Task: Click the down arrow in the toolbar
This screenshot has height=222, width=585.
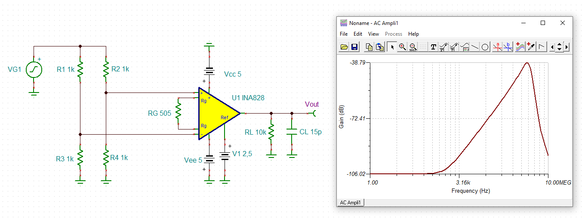Action: click(x=559, y=49)
